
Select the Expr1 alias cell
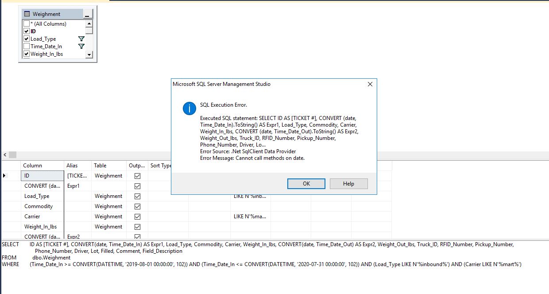[78, 186]
